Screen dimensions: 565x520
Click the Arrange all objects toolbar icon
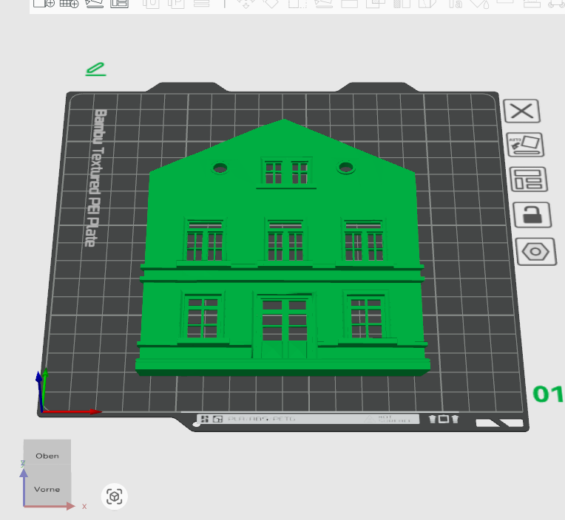click(x=119, y=3)
